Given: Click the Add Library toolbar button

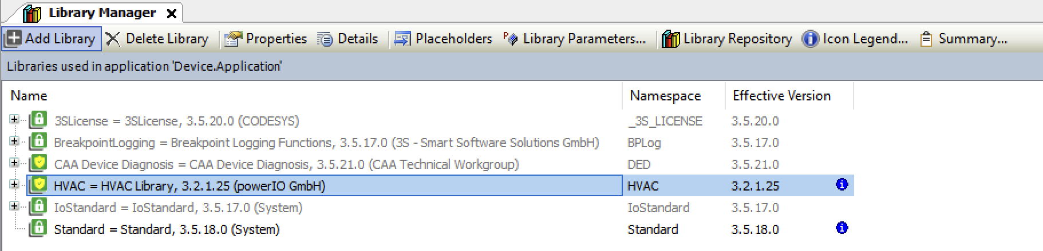Looking at the screenshot, I should 52,39.
